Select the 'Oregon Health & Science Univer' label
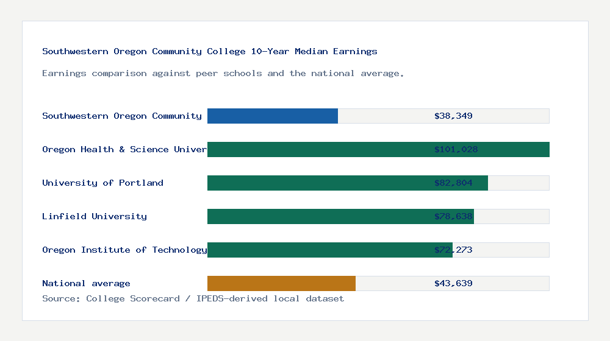The height and width of the screenshot is (341, 610). [x=124, y=150]
